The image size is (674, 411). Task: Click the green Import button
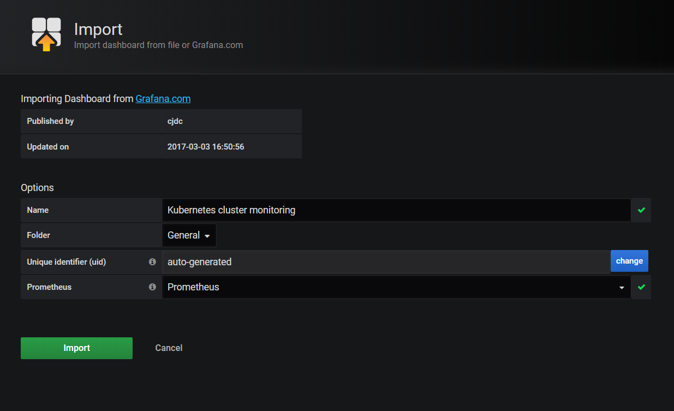click(76, 348)
